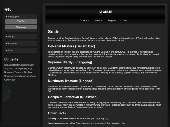Click the Other Sects section heading
170x127 pixels.
[57, 113]
